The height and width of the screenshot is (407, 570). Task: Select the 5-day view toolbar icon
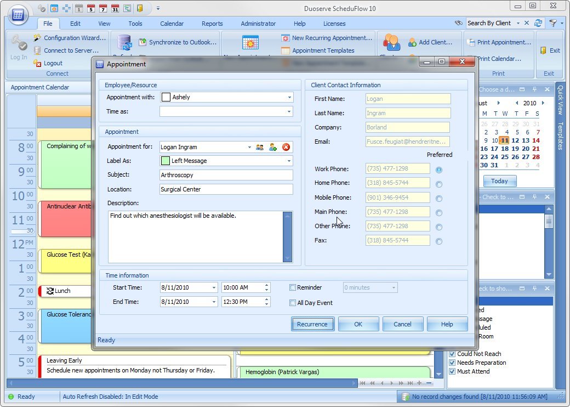pyautogui.click(x=92, y=8)
